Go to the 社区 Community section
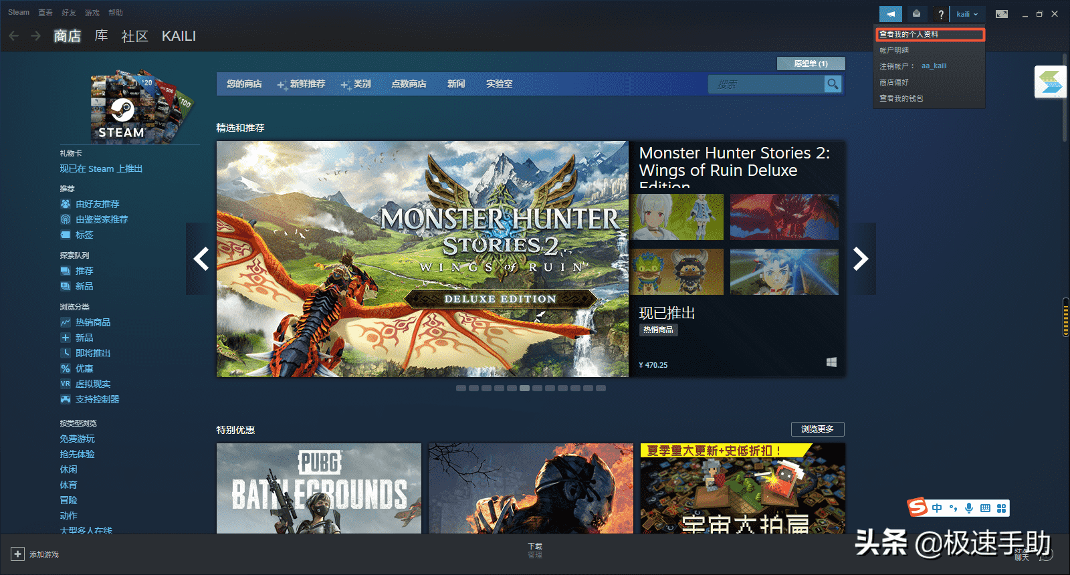Viewport: 1070px width, 575px height. (134, 36)
